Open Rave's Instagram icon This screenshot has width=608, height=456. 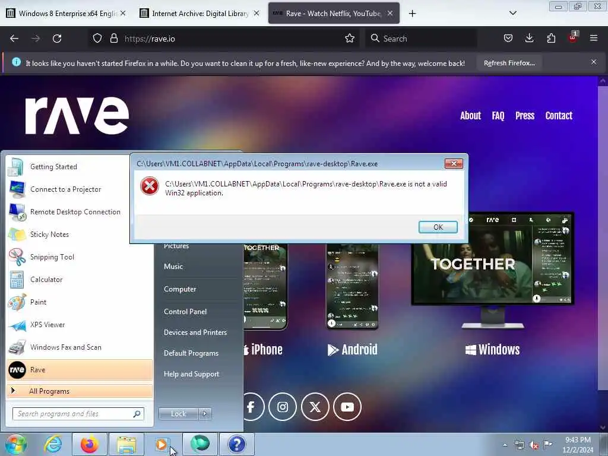pyautogui.click(x=283, y=407)
